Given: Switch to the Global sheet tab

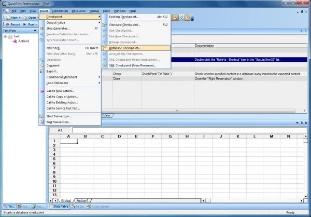Looking at the screenshot, I should click(66, 201).
